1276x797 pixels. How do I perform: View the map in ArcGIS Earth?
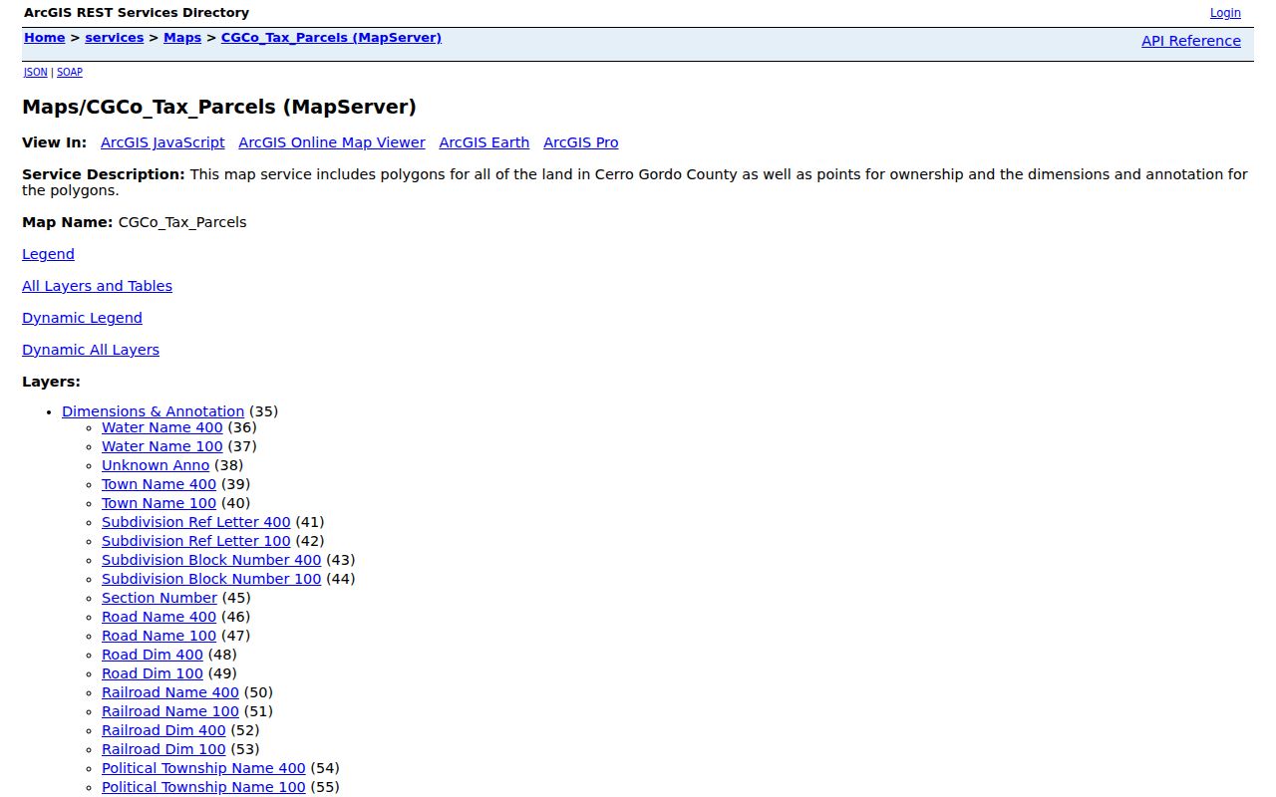coord(484,142)
